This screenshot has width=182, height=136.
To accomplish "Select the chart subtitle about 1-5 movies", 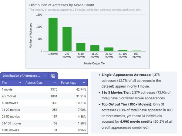I will pyautogui.click(x=85, y=10).
